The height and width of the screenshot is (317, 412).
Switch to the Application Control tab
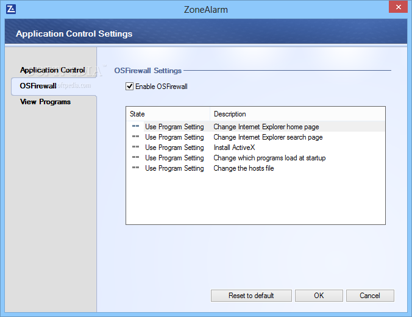coord(52,70)
